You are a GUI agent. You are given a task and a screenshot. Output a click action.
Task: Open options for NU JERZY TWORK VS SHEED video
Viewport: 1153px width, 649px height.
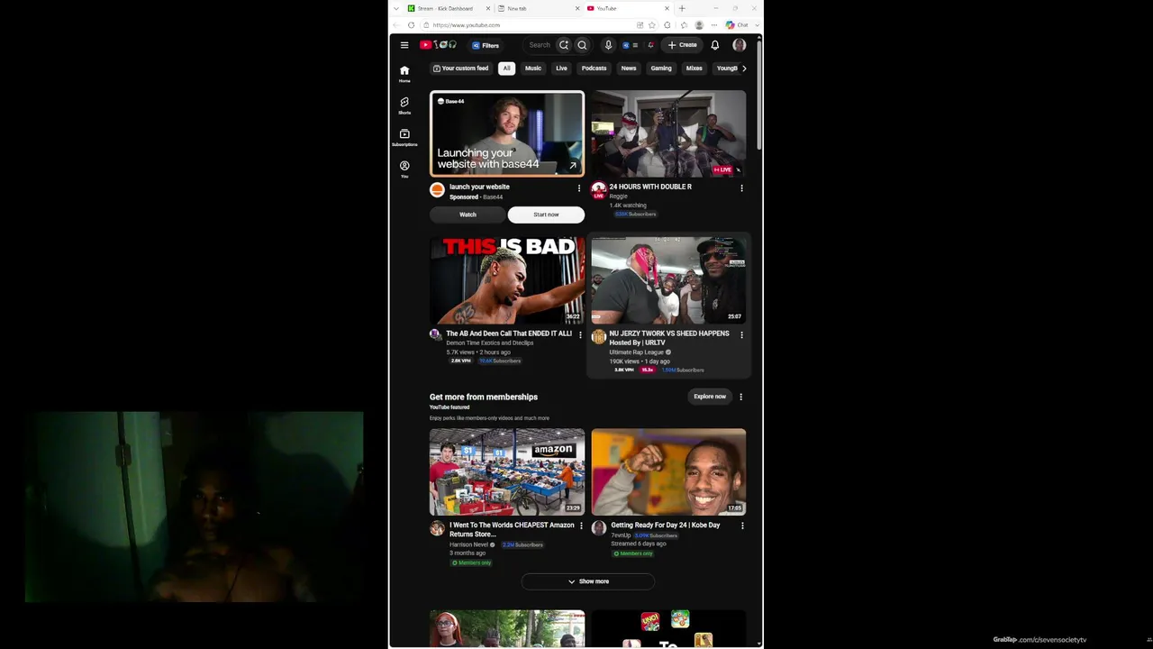741,334
